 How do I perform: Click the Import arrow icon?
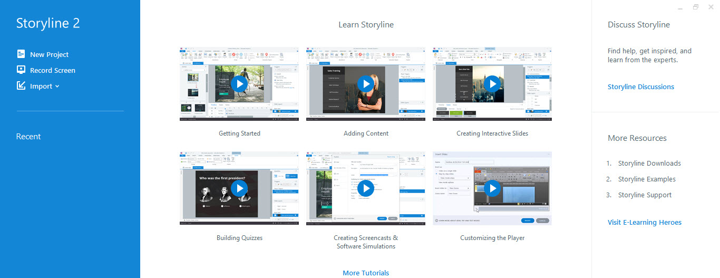21,85
